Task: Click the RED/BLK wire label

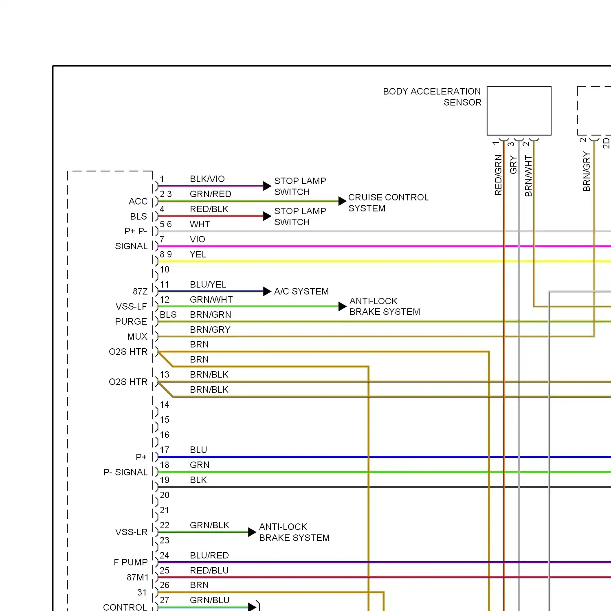Action: pos(209,209)
